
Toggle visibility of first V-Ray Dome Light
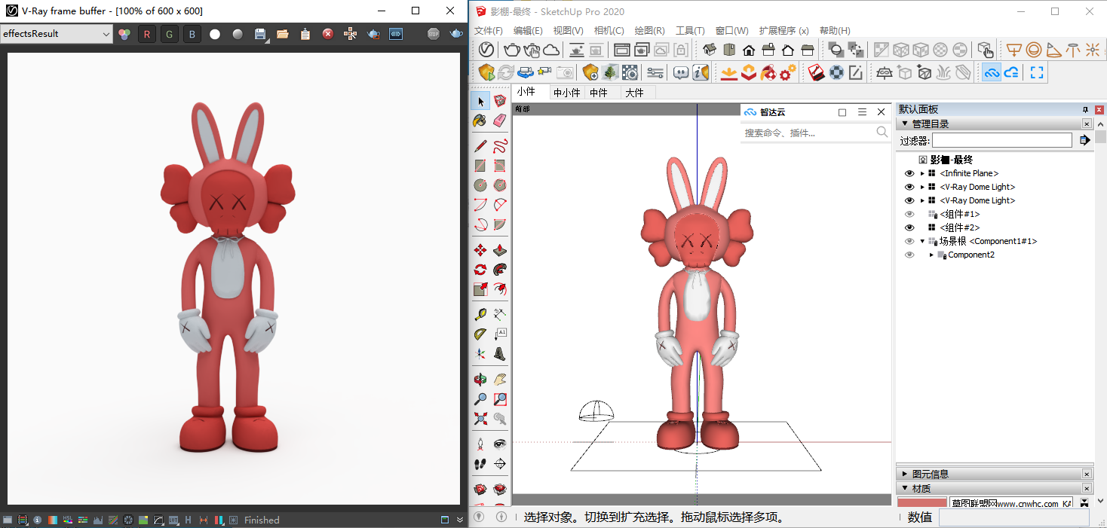pos(909,187)
